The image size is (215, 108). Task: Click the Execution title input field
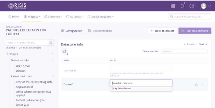tap(184, 51)
